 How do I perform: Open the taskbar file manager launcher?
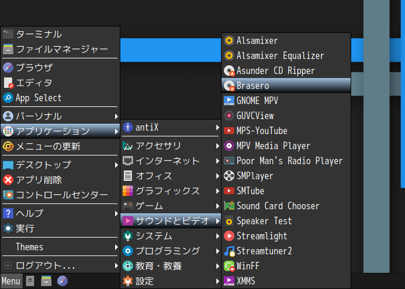pyautogui.click(x=46, y=281)
